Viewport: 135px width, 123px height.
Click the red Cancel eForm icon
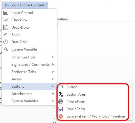[61, 116]
